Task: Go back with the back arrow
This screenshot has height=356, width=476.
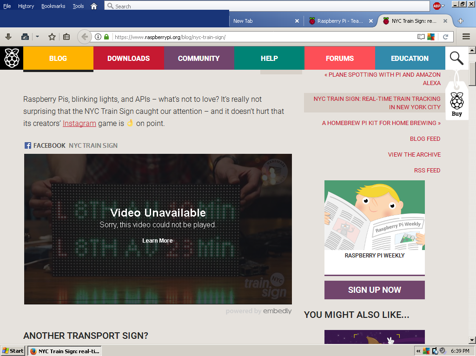Action: coord(85,37)
